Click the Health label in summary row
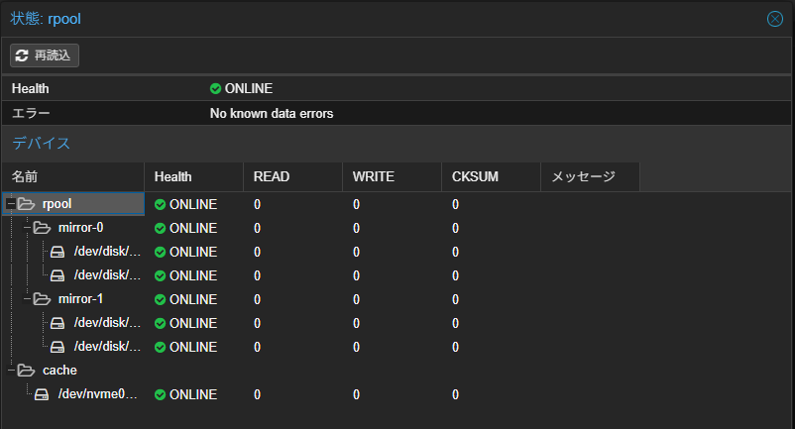 coord(31,88)
